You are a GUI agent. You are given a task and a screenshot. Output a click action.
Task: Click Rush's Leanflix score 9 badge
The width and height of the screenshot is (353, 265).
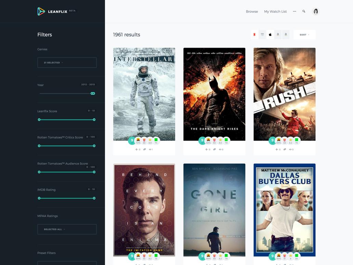point(272,140)
